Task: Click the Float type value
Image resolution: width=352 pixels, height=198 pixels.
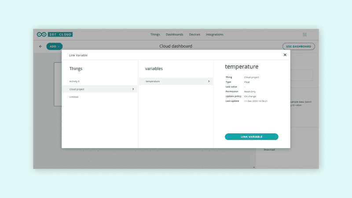Action: coord(247,82)
